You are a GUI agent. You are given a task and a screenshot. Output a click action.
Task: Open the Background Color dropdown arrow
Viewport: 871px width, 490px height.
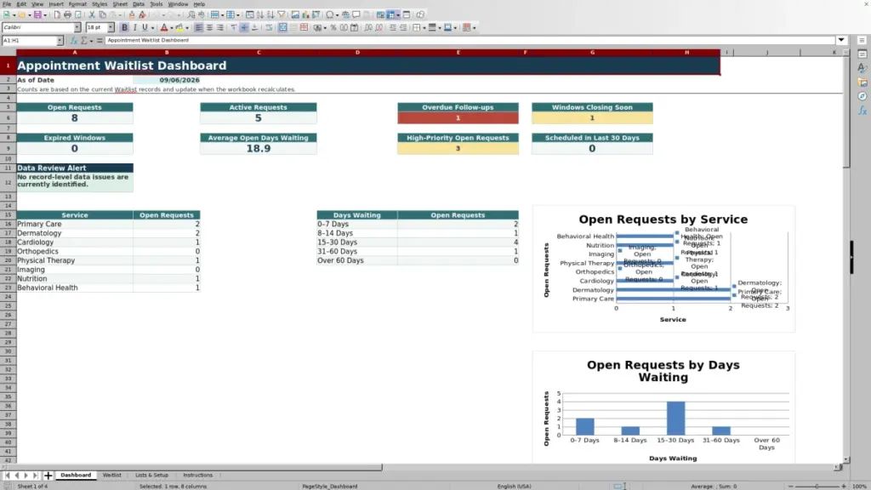pyautogui.click(x=187, y=28)
